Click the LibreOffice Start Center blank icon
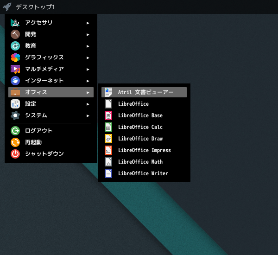The height and width of the screenshot is (255, 278). [x=108, y=104]
